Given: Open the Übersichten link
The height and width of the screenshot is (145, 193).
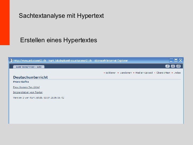Looking at the screenshot, I should pyautogui.click(x=163, y=73).
